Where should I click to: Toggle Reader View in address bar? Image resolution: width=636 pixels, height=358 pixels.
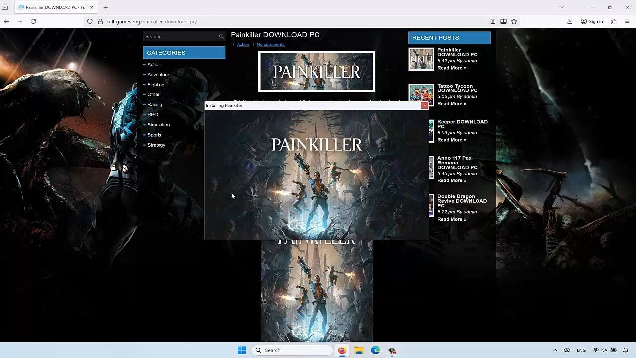pos(493,21)
